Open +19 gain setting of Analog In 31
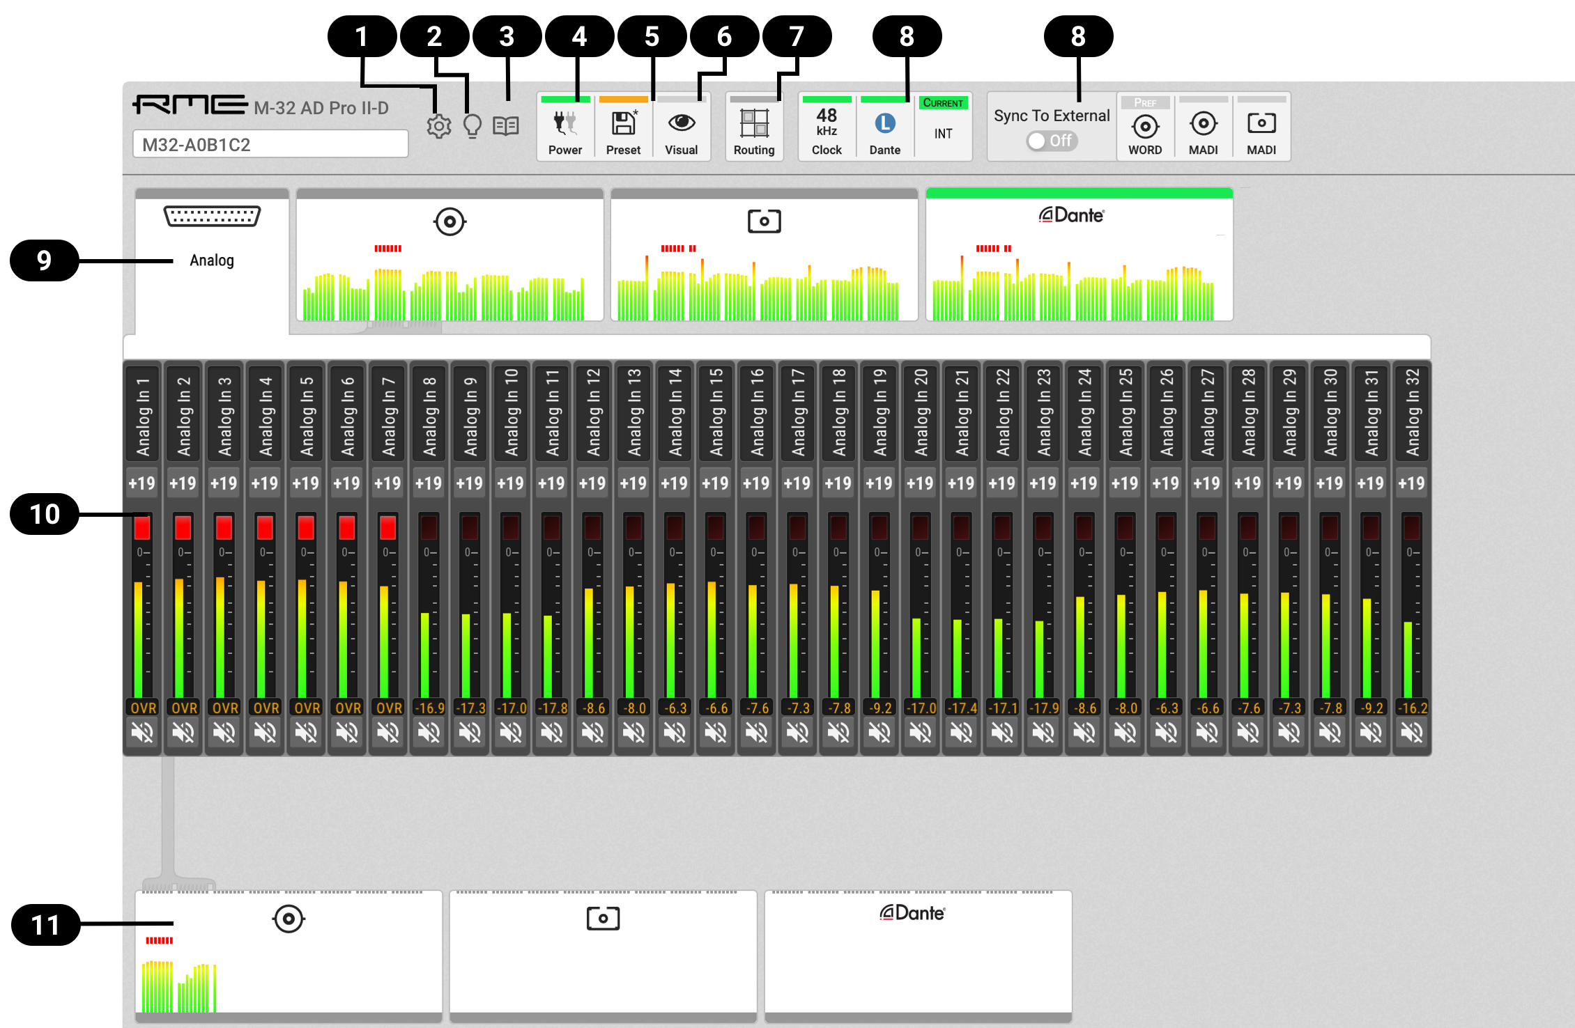 1372,483
